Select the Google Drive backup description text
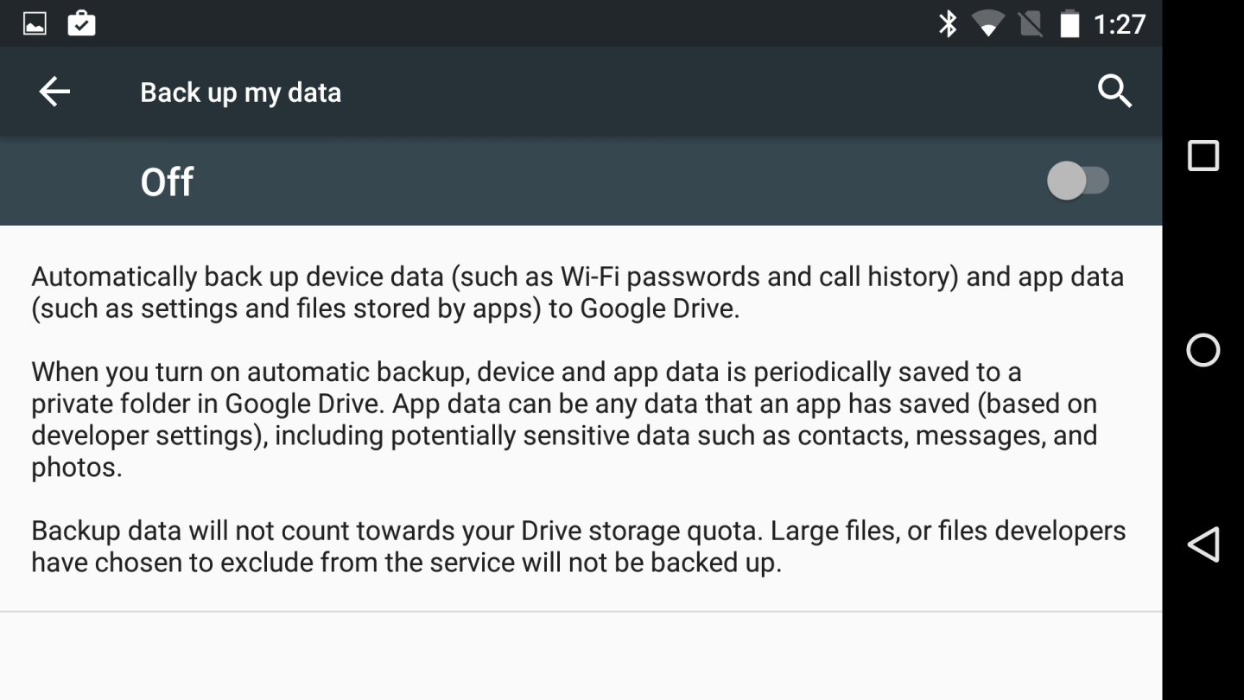Screen dimensions: 1244x700 coord(577,291)
